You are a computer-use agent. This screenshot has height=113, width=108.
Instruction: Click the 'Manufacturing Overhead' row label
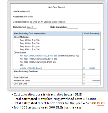tap(26, 71)
